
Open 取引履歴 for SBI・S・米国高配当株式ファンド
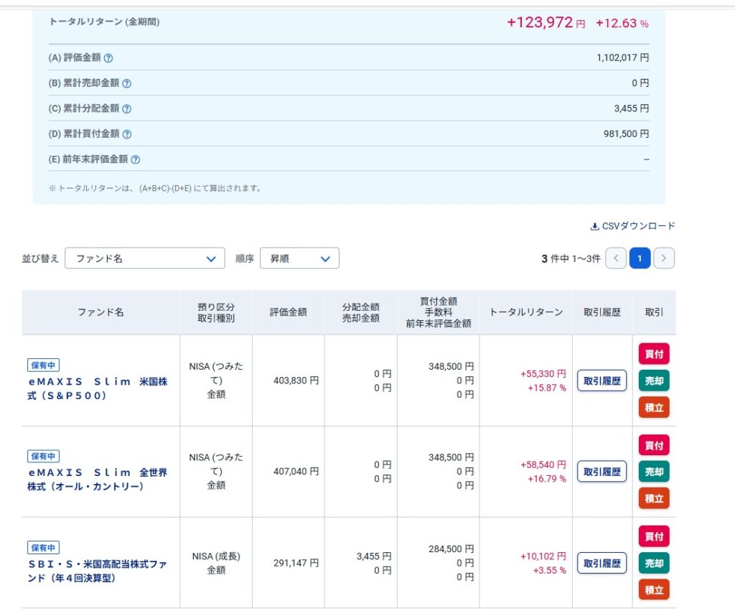(x=601, y=563)
